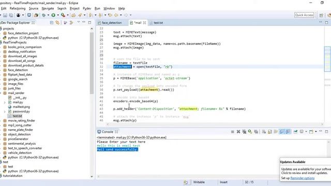Click the Terminate console icon
331x186 pixels.
(232, 132)
